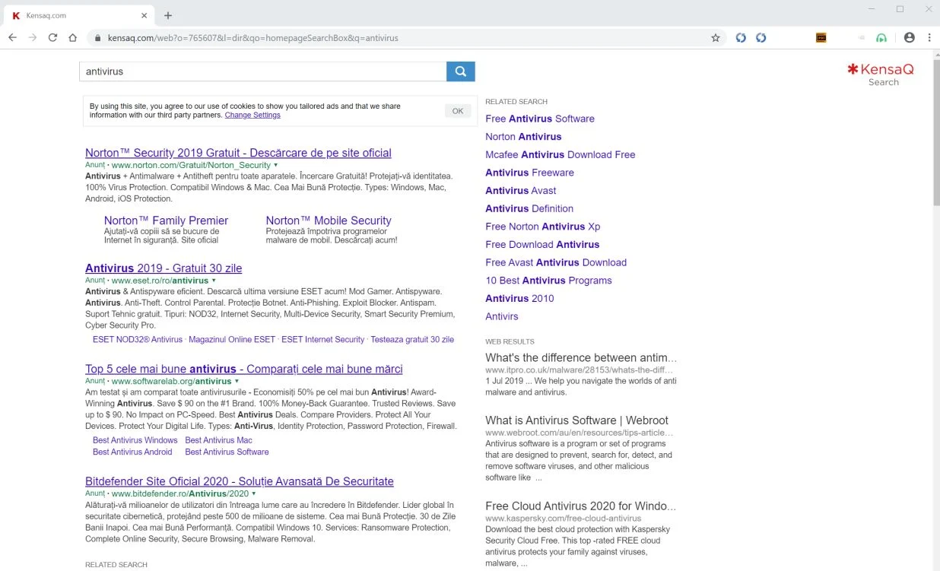Click the www.norton.com/Gratuit/Norton_Security ad URL
940x571 pixels.
tap(191, 165)
